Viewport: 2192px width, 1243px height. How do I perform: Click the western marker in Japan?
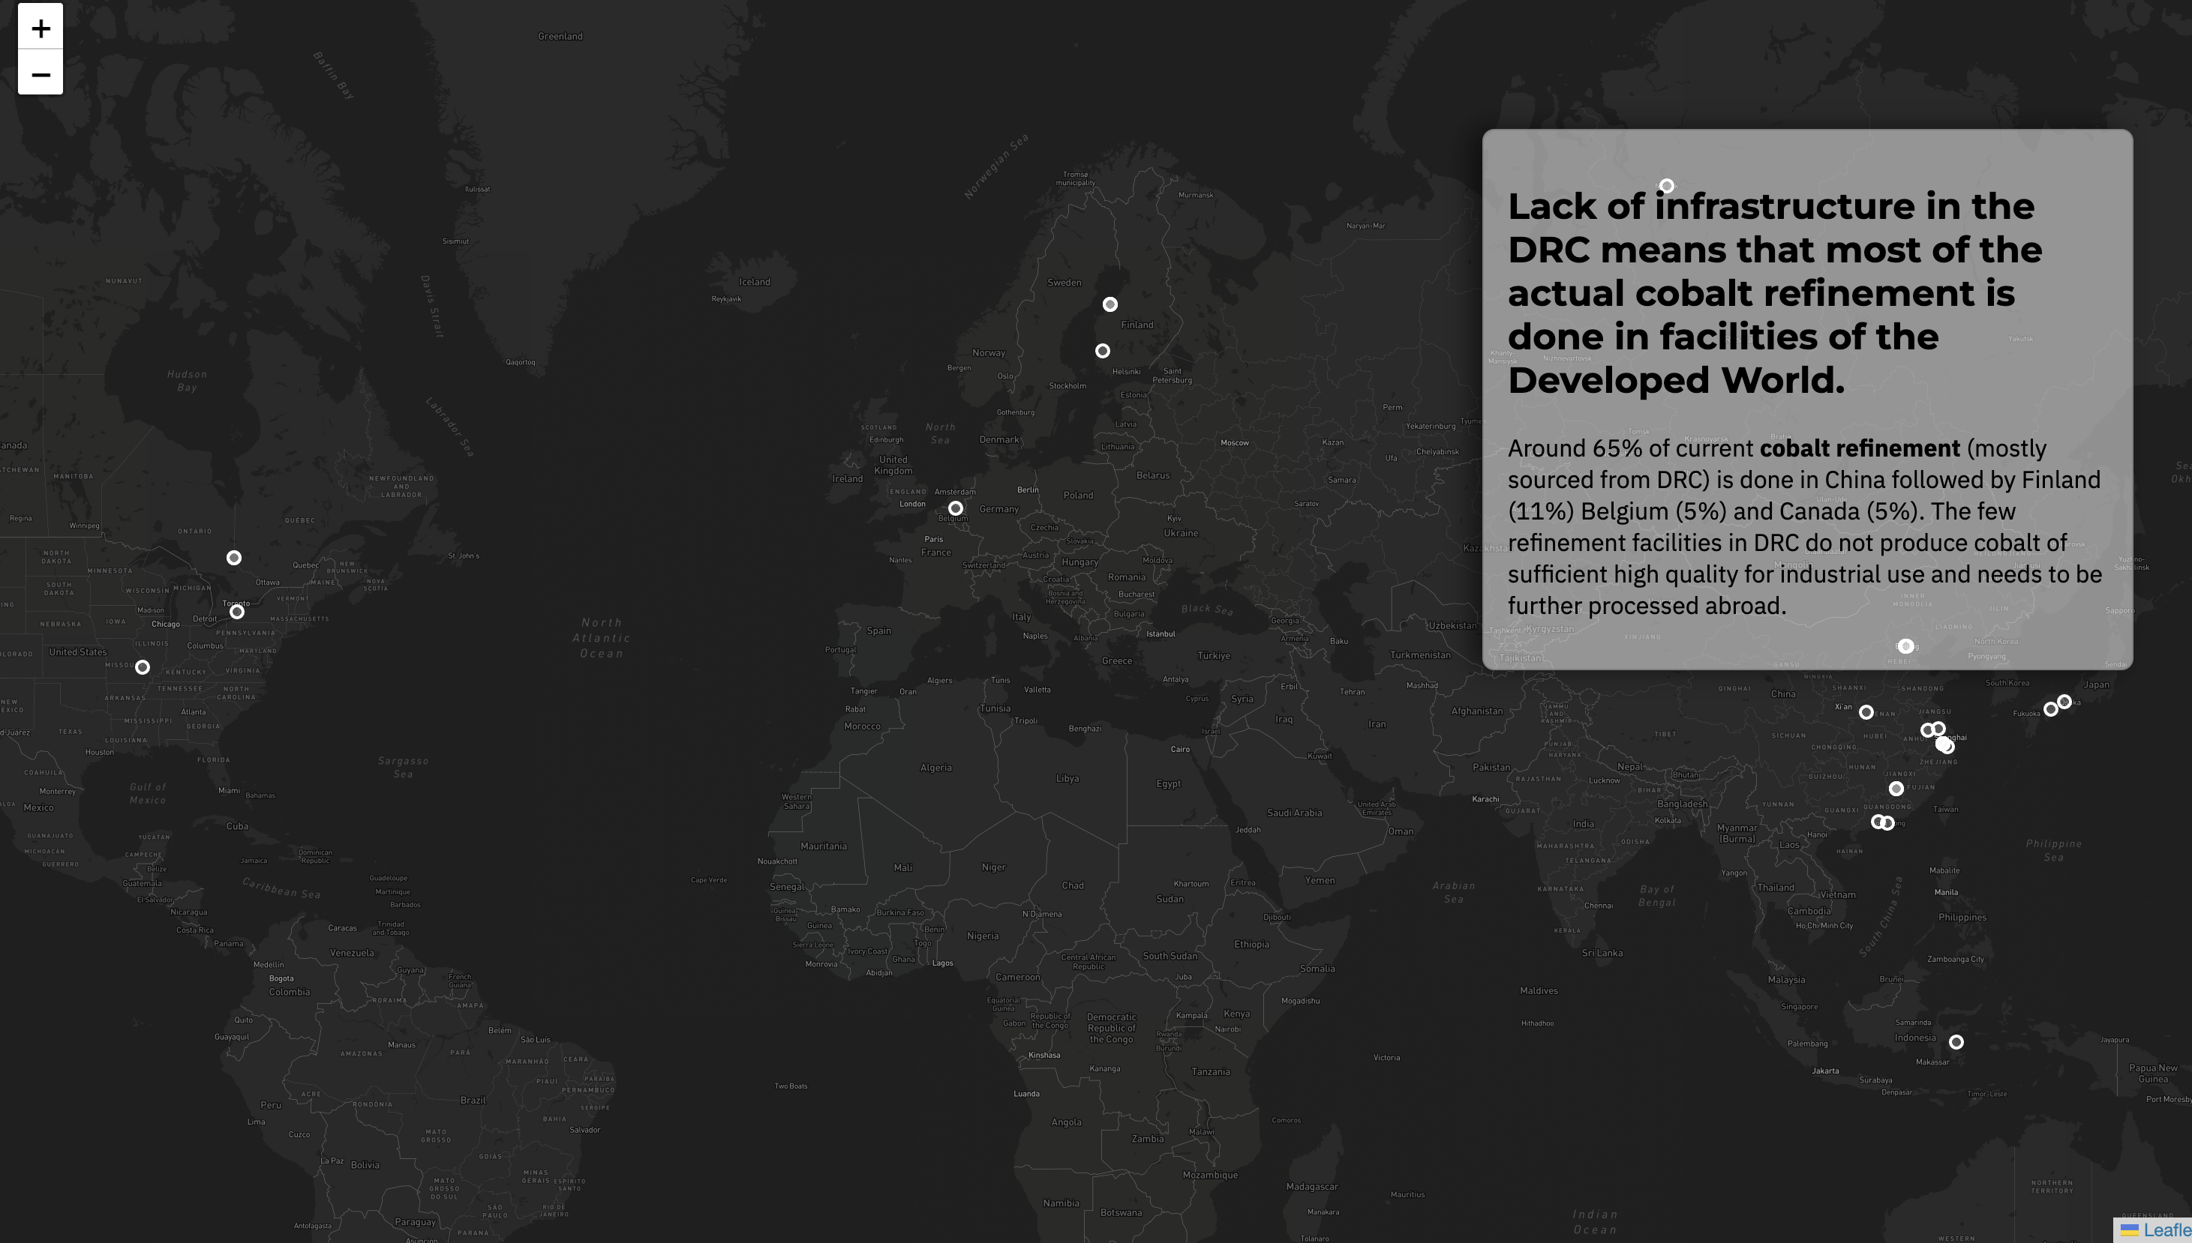click(2051, 709)
